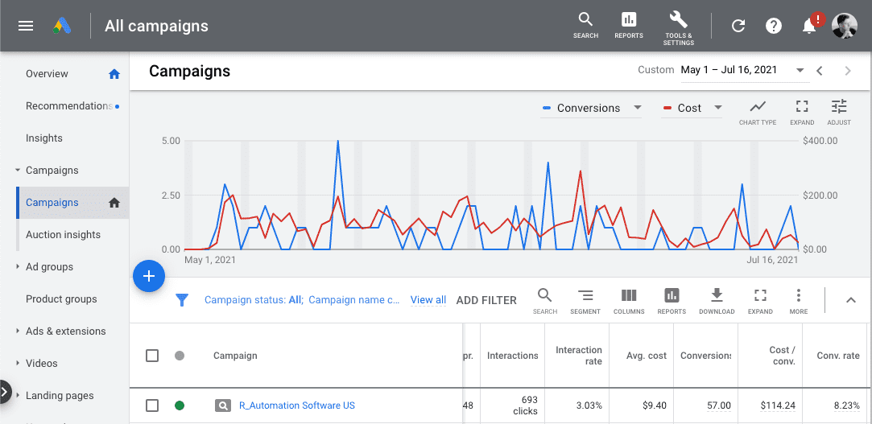This screenshot has width=872, height=424.
Task: Click the blue plus new campaign button
Action: coord(149,276)
